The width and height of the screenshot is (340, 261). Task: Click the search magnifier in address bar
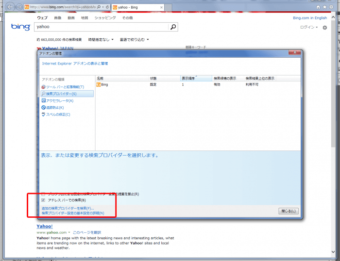tap(99, 7)
